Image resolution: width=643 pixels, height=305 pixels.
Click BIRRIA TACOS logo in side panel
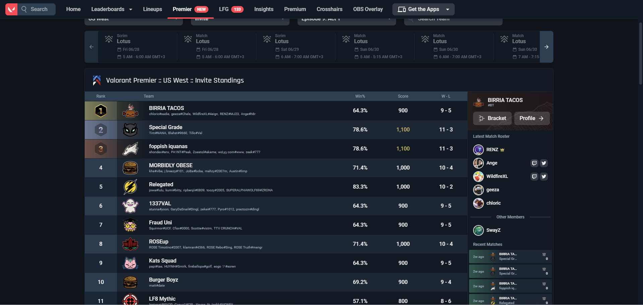pos(478,102)
